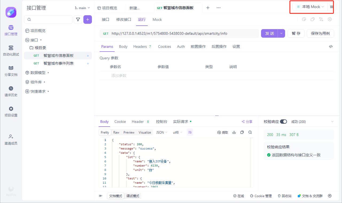Click the 保存为用例 button
Viewport: 342px width, 203px height.
coord(320,33)
